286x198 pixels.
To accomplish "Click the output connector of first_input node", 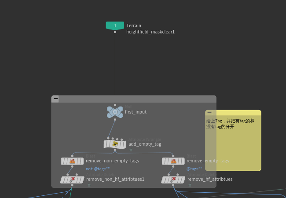I will (x=115, y=119).
